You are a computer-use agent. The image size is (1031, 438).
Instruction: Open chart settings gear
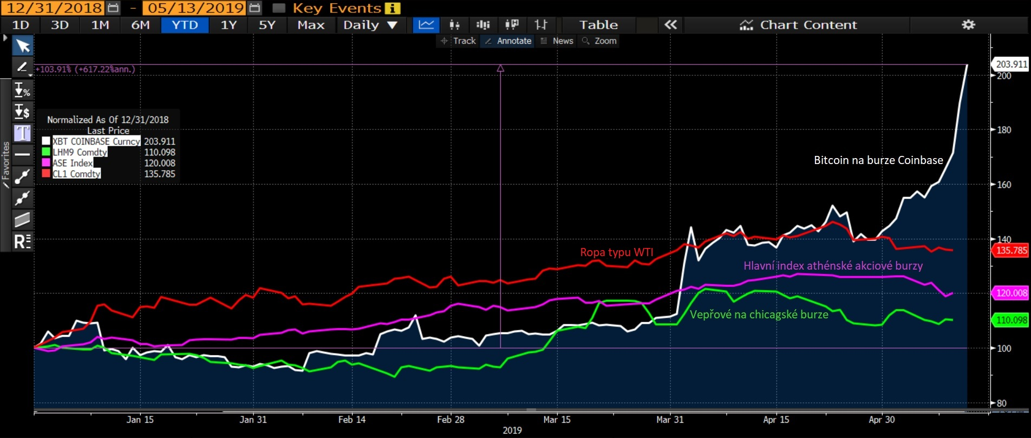(968, 25)
